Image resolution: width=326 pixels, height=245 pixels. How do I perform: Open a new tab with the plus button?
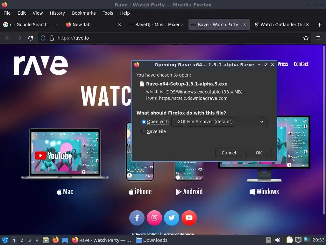pyautogui.click(x=320, y=25)
